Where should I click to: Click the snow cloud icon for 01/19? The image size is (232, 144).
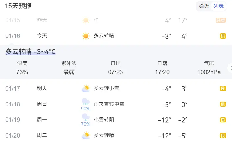tap(86, 117)
